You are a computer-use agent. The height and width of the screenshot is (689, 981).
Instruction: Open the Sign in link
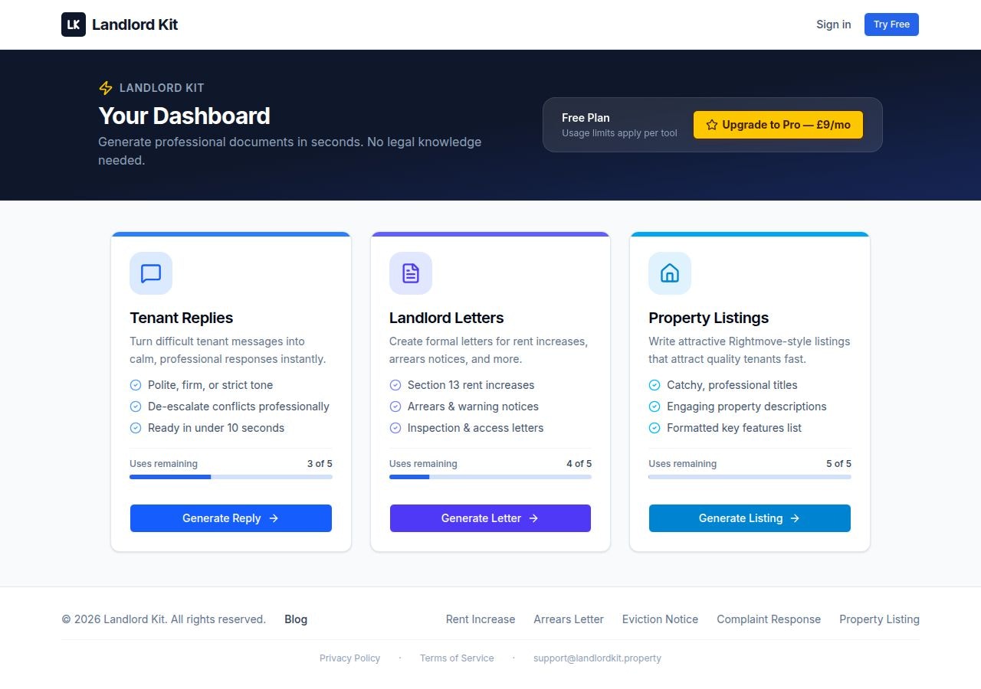tap(834, 24)
